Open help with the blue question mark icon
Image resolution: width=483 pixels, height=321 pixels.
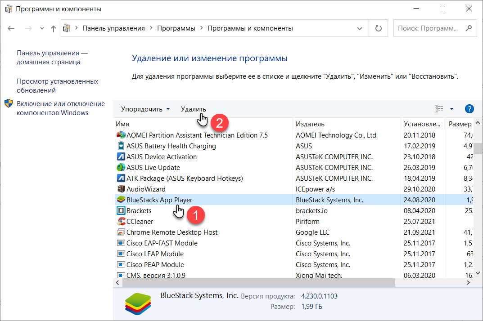[469, 109]
